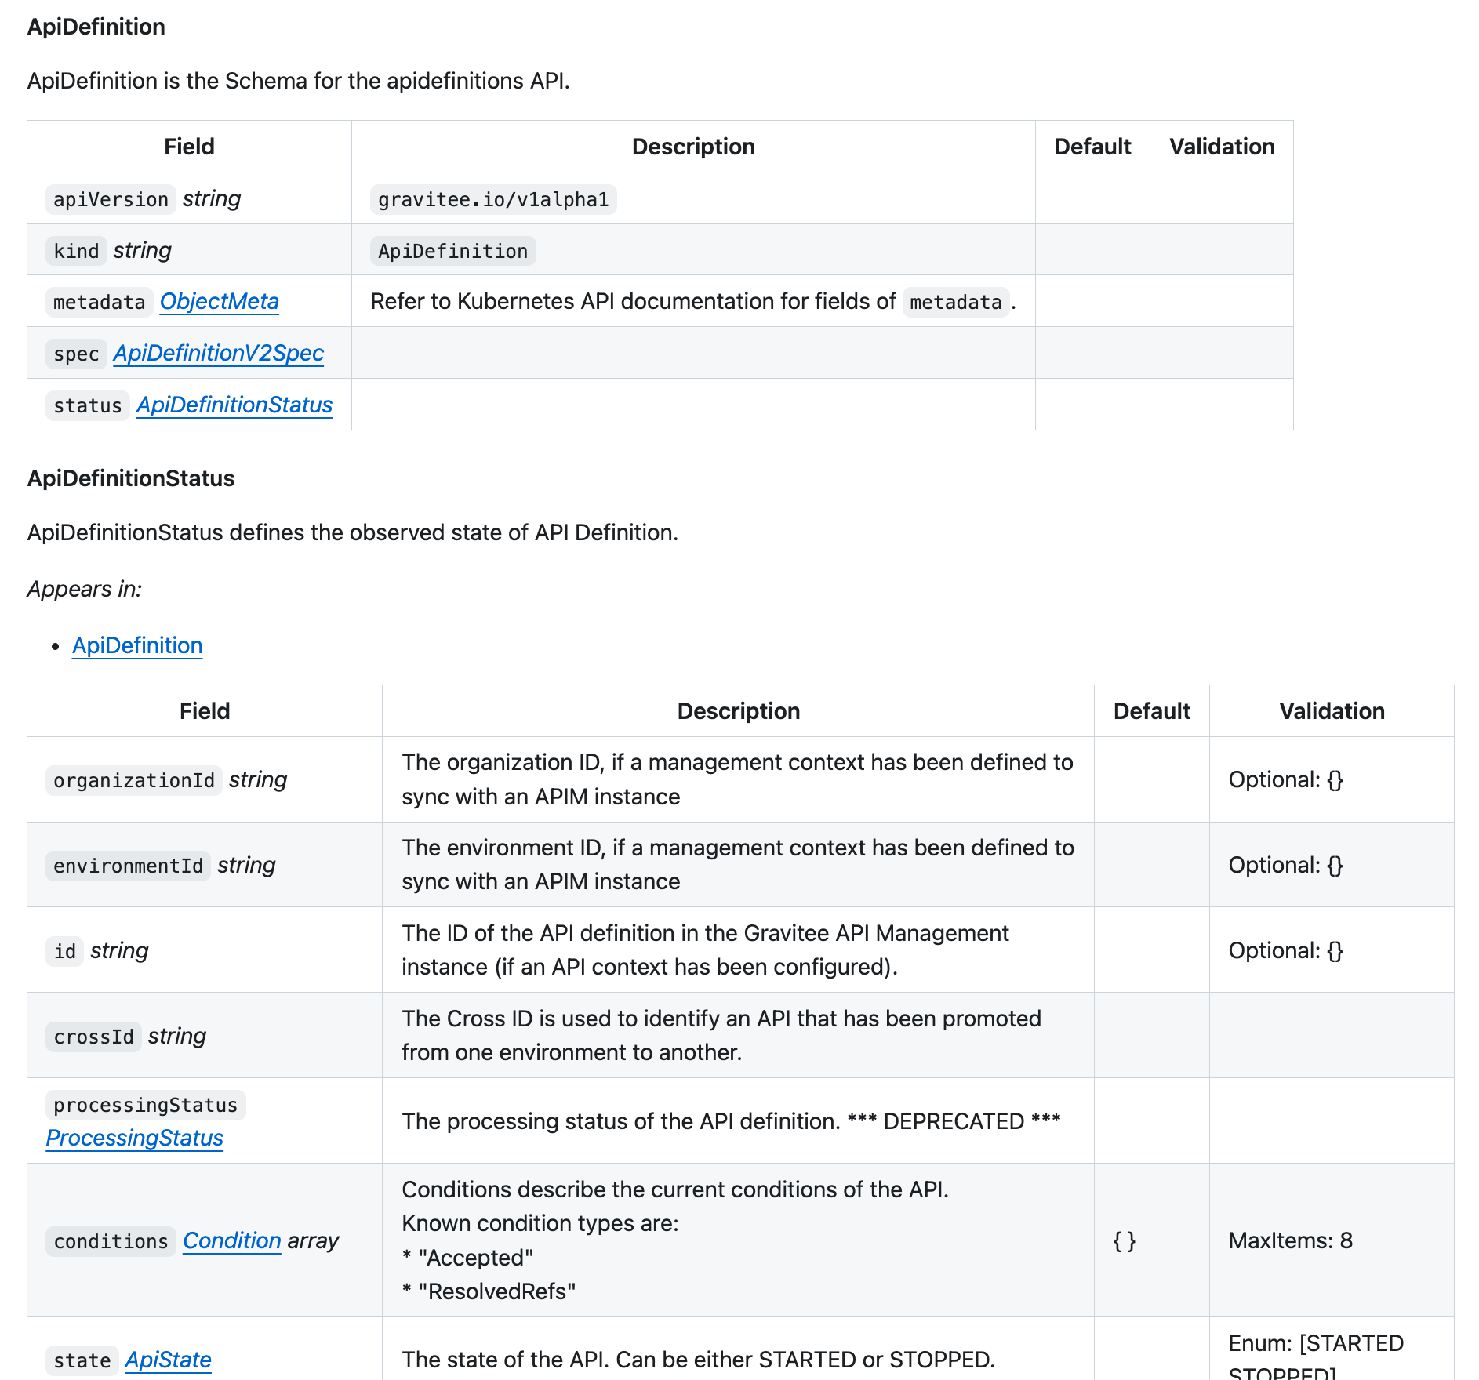This screenshot has width=1479, height=1380.
Task: Click Validation header in the first table
Action: click(x=1221, y=147)
